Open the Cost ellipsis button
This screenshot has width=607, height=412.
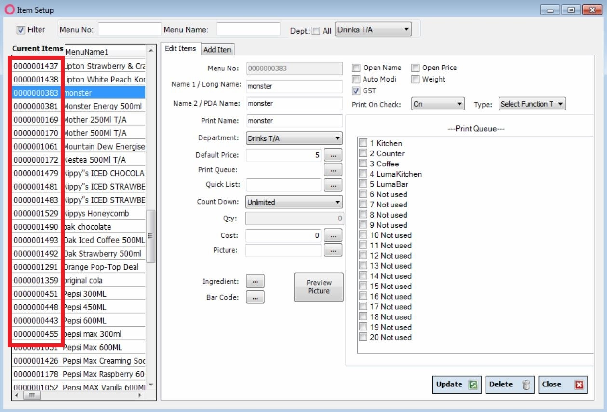(x=333, y=235)
